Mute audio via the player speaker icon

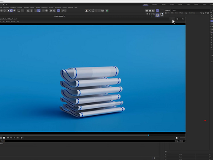point(177,138)
